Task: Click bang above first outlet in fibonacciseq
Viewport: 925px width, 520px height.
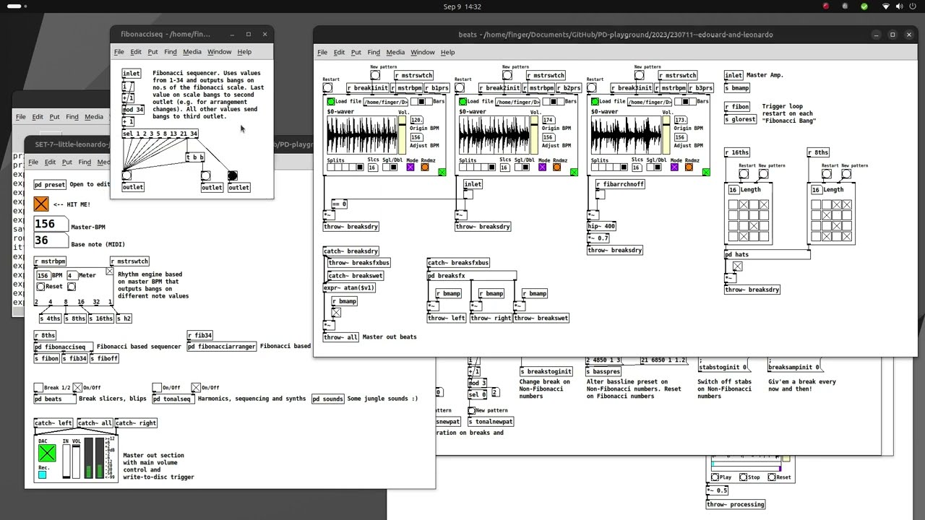Action: [126, 175]
